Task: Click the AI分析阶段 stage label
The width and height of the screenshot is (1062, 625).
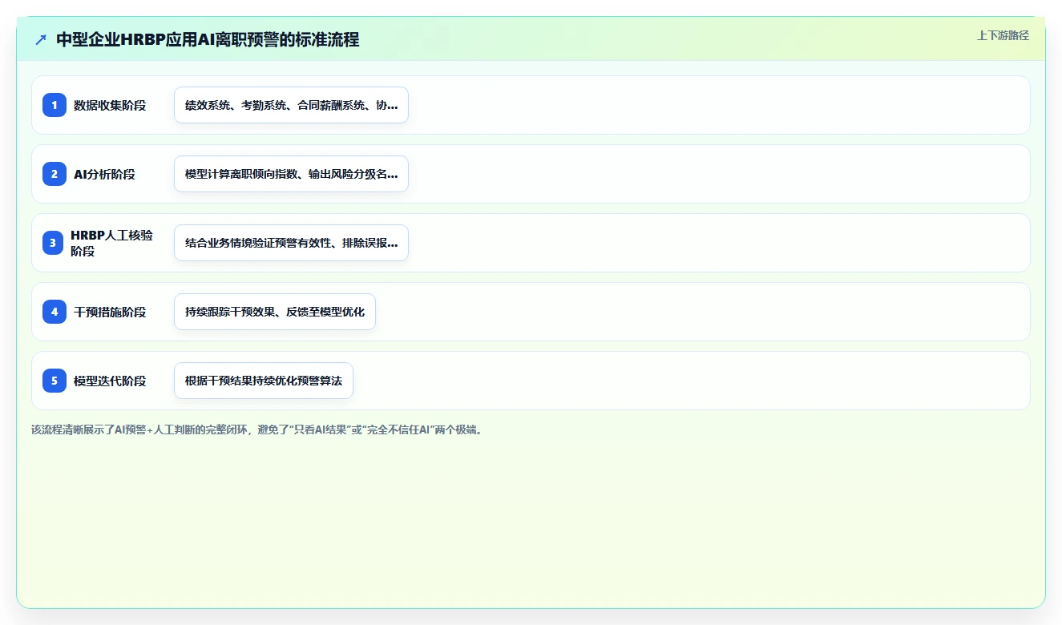Action: 104,174
